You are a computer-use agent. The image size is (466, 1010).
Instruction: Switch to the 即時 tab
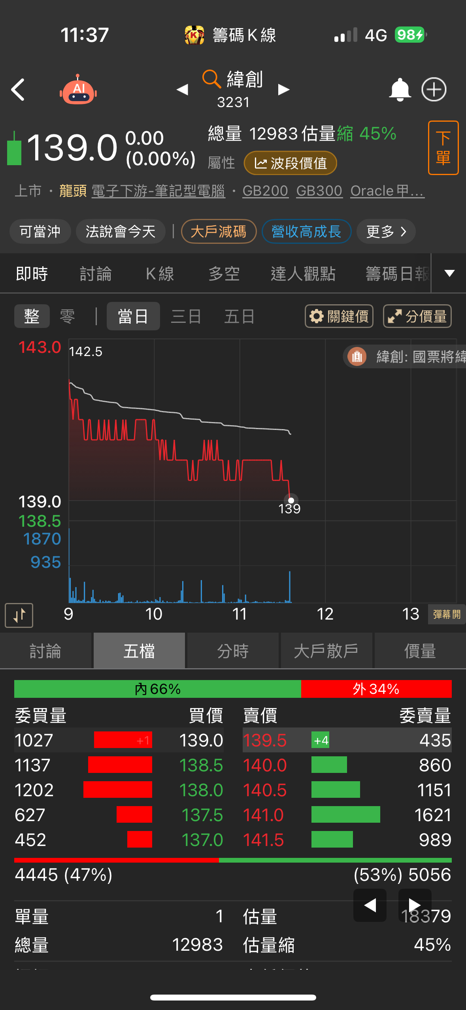pyautogui.click(x=32, y=273)
